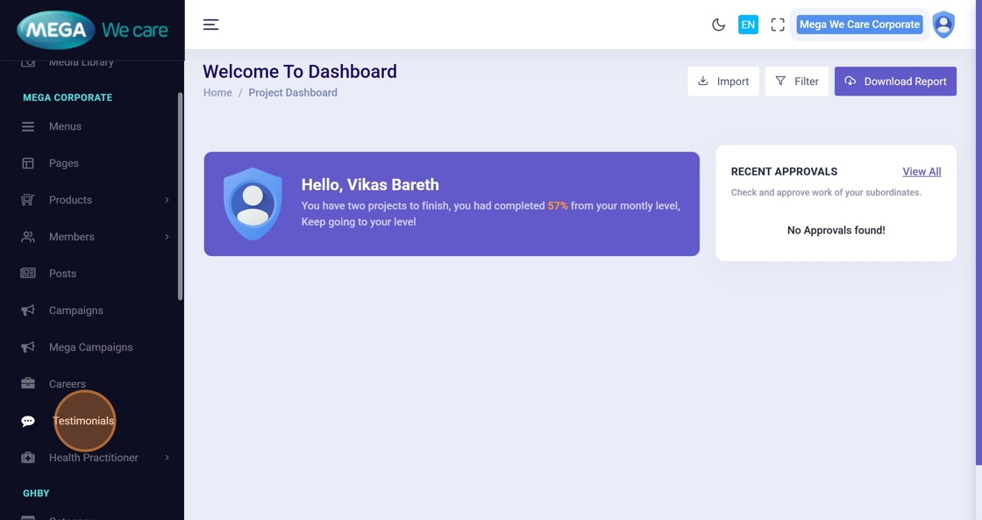Expand the Health Practitioner submenu chevron
The width and height of the screenshot is (982, 520).
167,458
